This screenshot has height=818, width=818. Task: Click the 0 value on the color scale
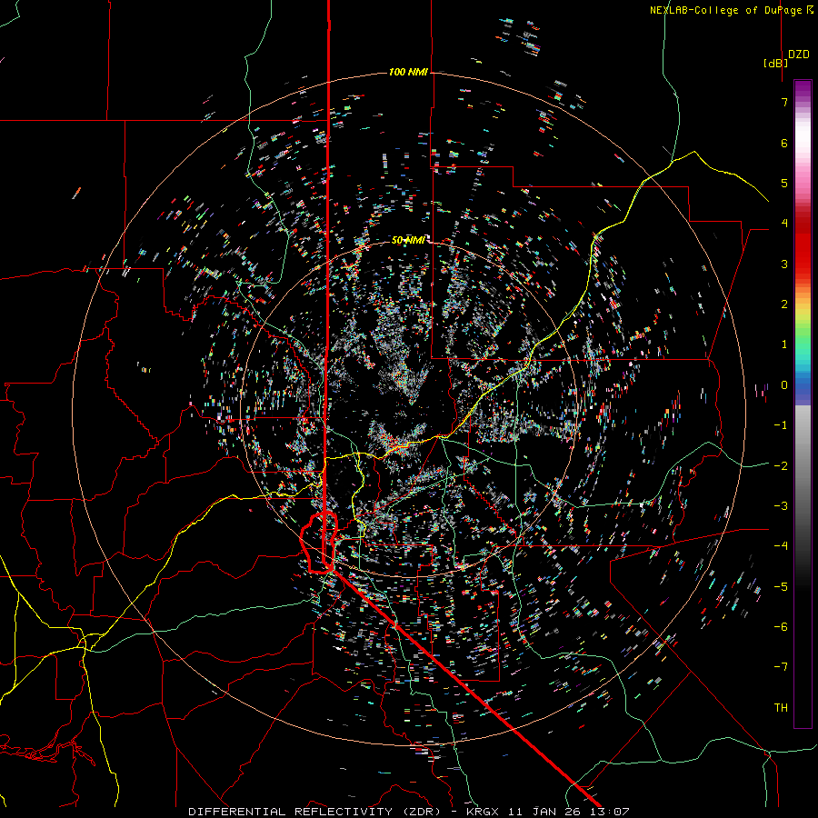pos(784,385)
